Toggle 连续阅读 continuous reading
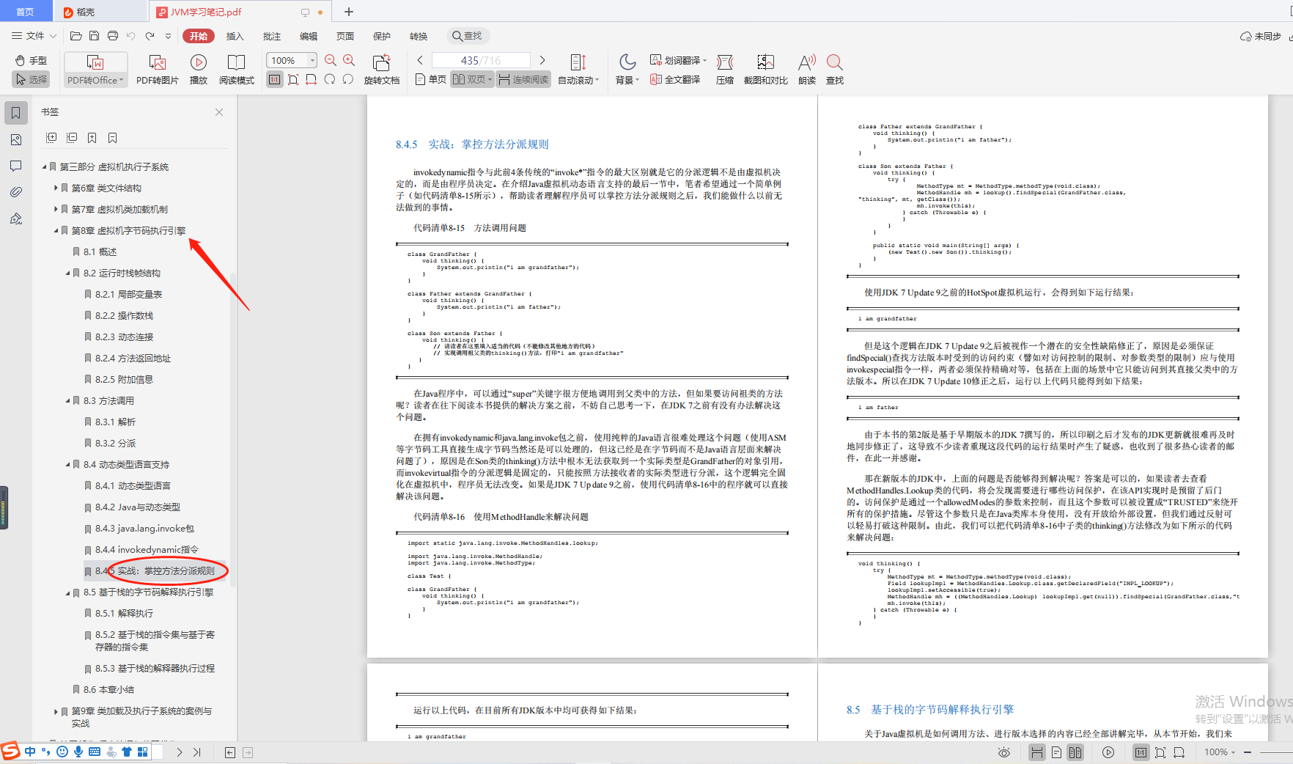 523,79
